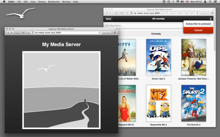
Task: Enter full screen on rear Safari window
Action: click(214, 10)
